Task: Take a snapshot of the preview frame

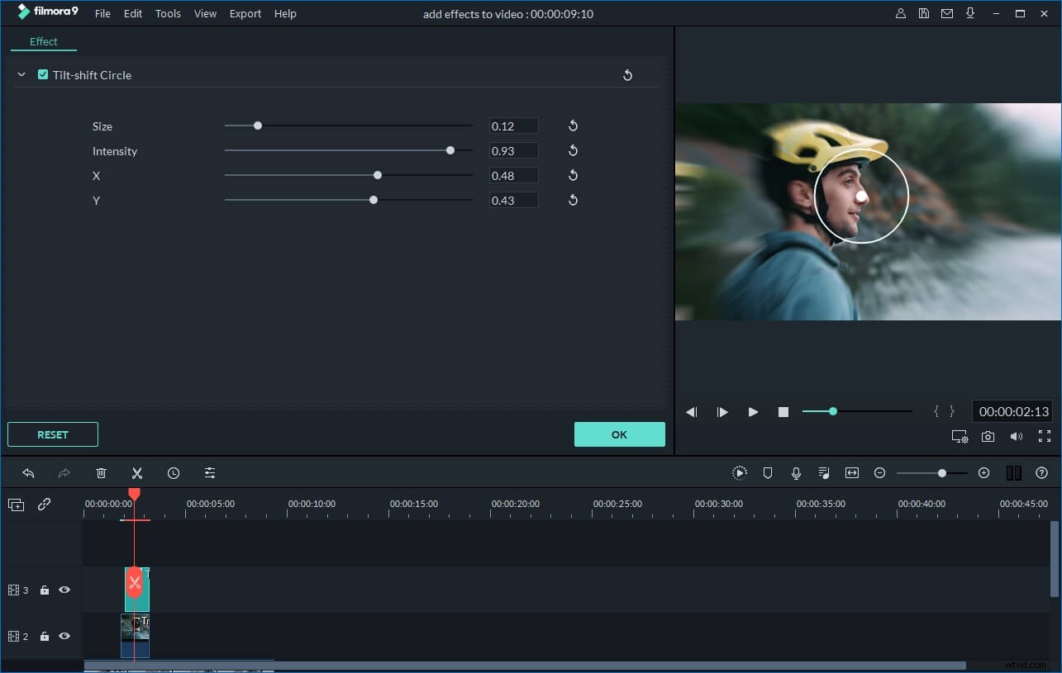Action: pyautogui.click(x=988, y=436)
